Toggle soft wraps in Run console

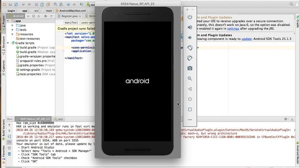pyautogui.click(x=9, y=136)
